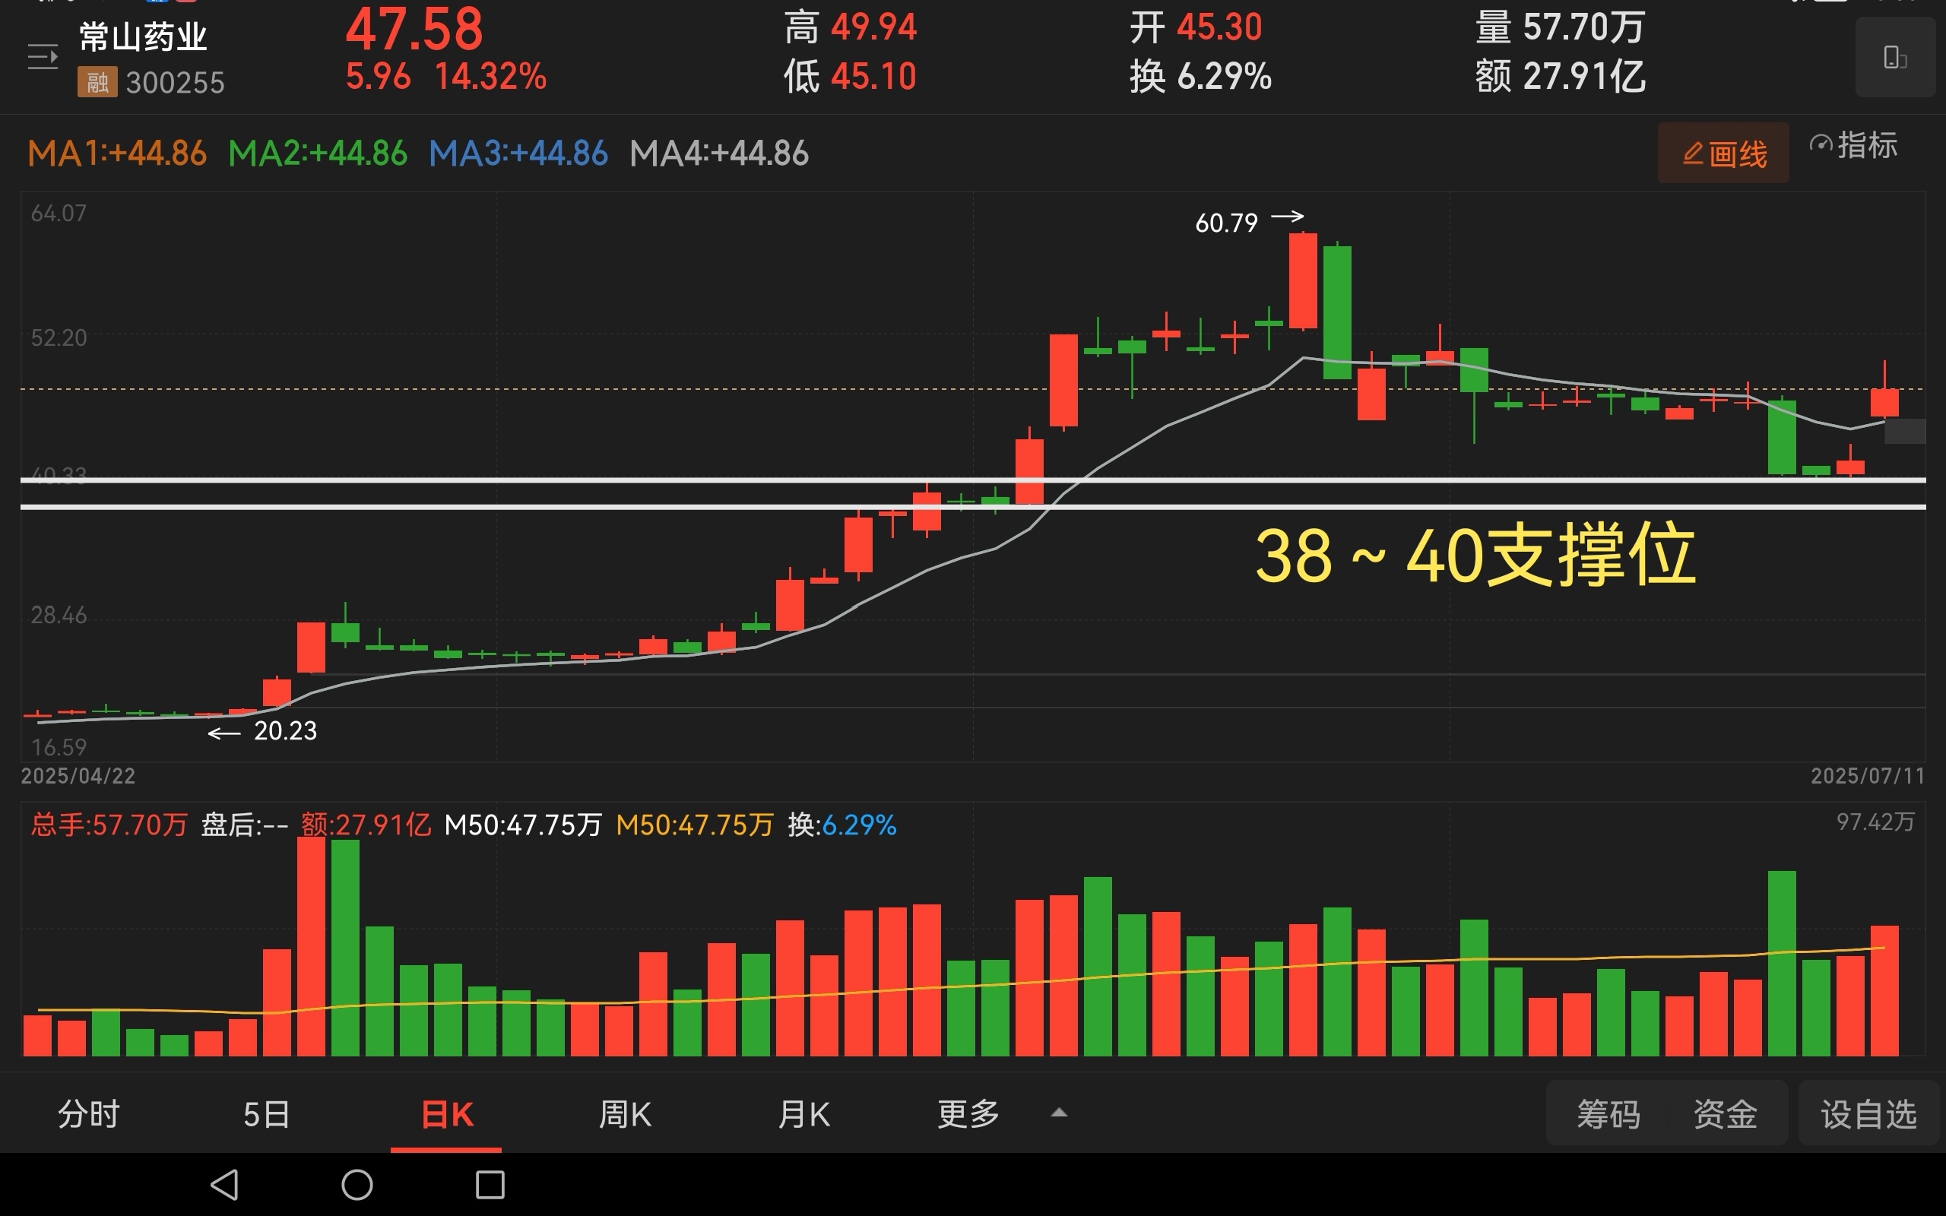Tap the landscape/portrait rotate icon
1946x1216 pixels.
coord(1895,58)
